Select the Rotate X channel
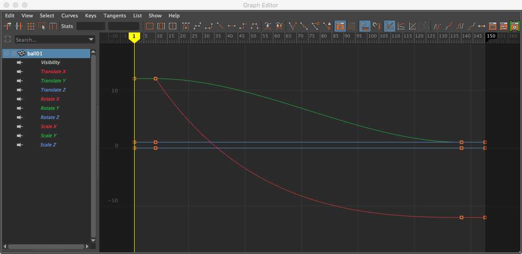Viewport: 522px width, 254px height. [x=50, y=99]
